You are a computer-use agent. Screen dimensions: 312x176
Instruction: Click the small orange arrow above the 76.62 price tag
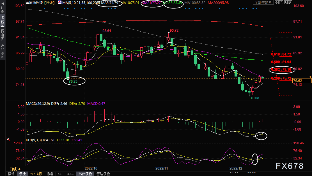(310, 77)
